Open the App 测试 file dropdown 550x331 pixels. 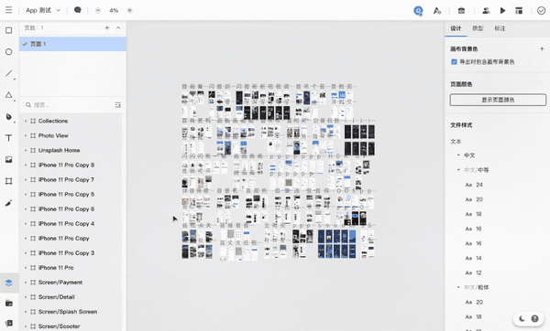pos(43,10)
